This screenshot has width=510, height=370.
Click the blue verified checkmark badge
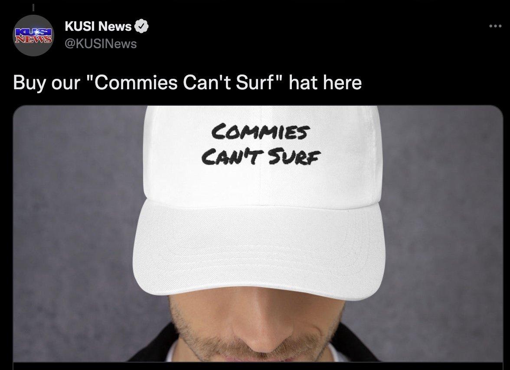[x=141, y=26]
